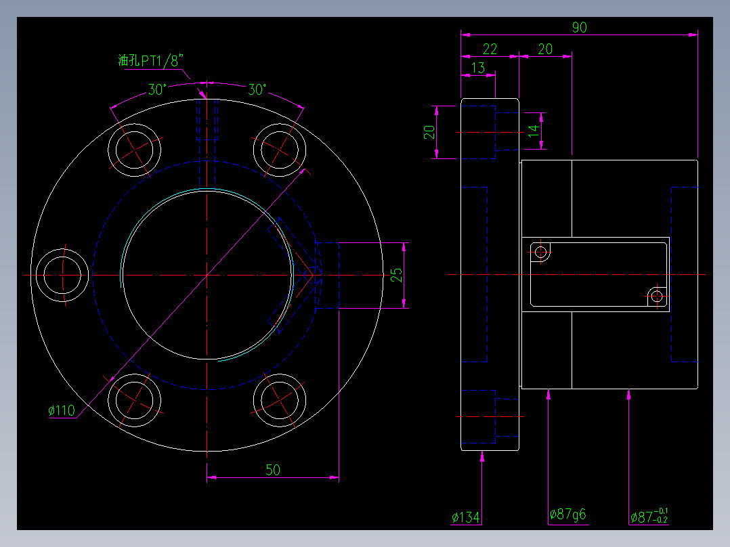Viewport: 730px width, 547px height.
Task: Click the 油孔PT1/8" oil hole annotation
Action: pyautogui.click(x=151, y=60)
